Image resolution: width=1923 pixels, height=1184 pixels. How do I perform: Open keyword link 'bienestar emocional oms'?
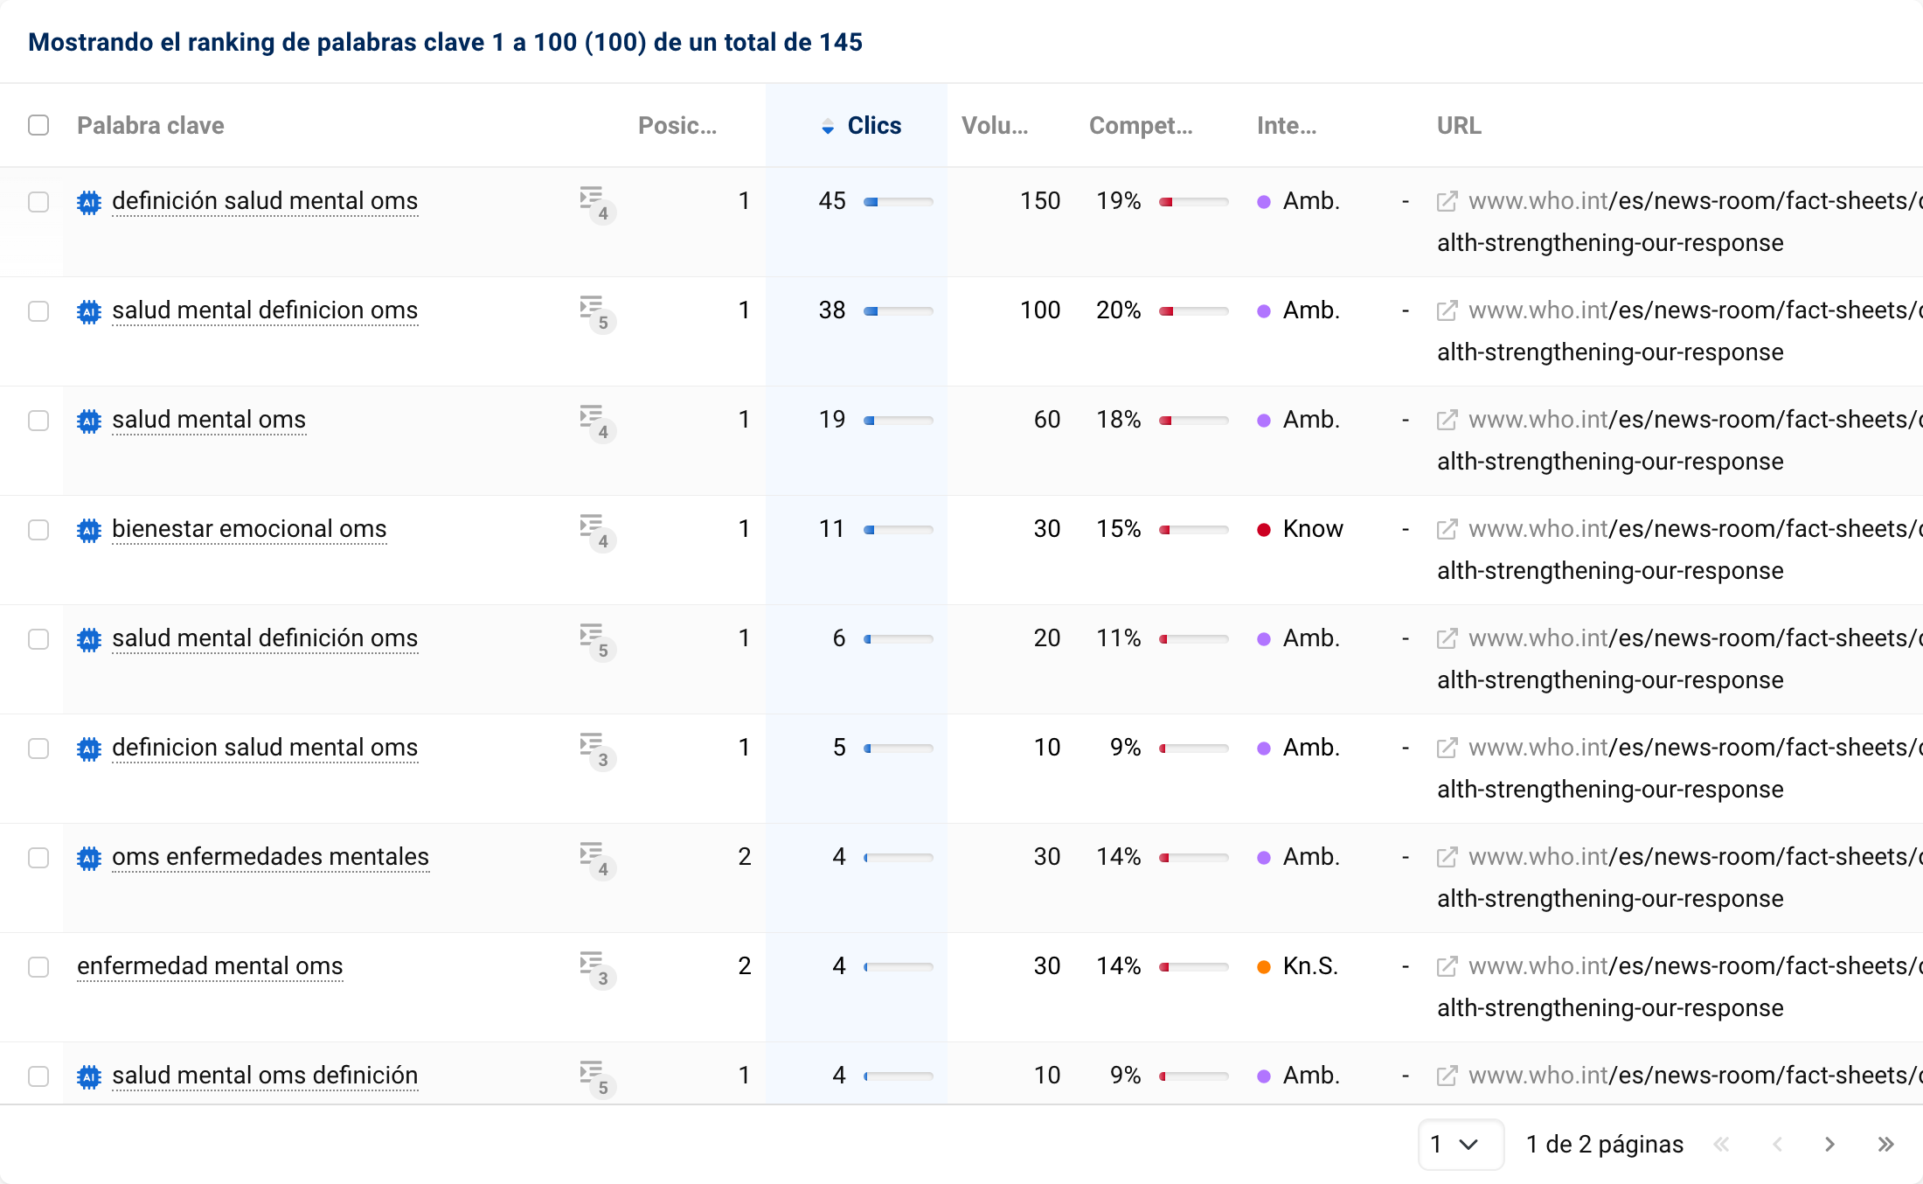(249, 529)
